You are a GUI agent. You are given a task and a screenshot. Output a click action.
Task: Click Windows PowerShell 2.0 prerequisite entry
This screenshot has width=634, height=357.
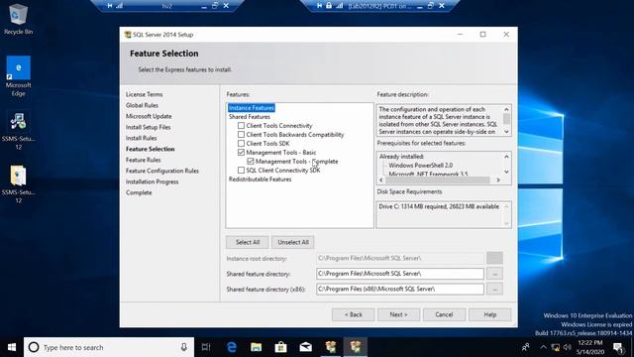420,166
